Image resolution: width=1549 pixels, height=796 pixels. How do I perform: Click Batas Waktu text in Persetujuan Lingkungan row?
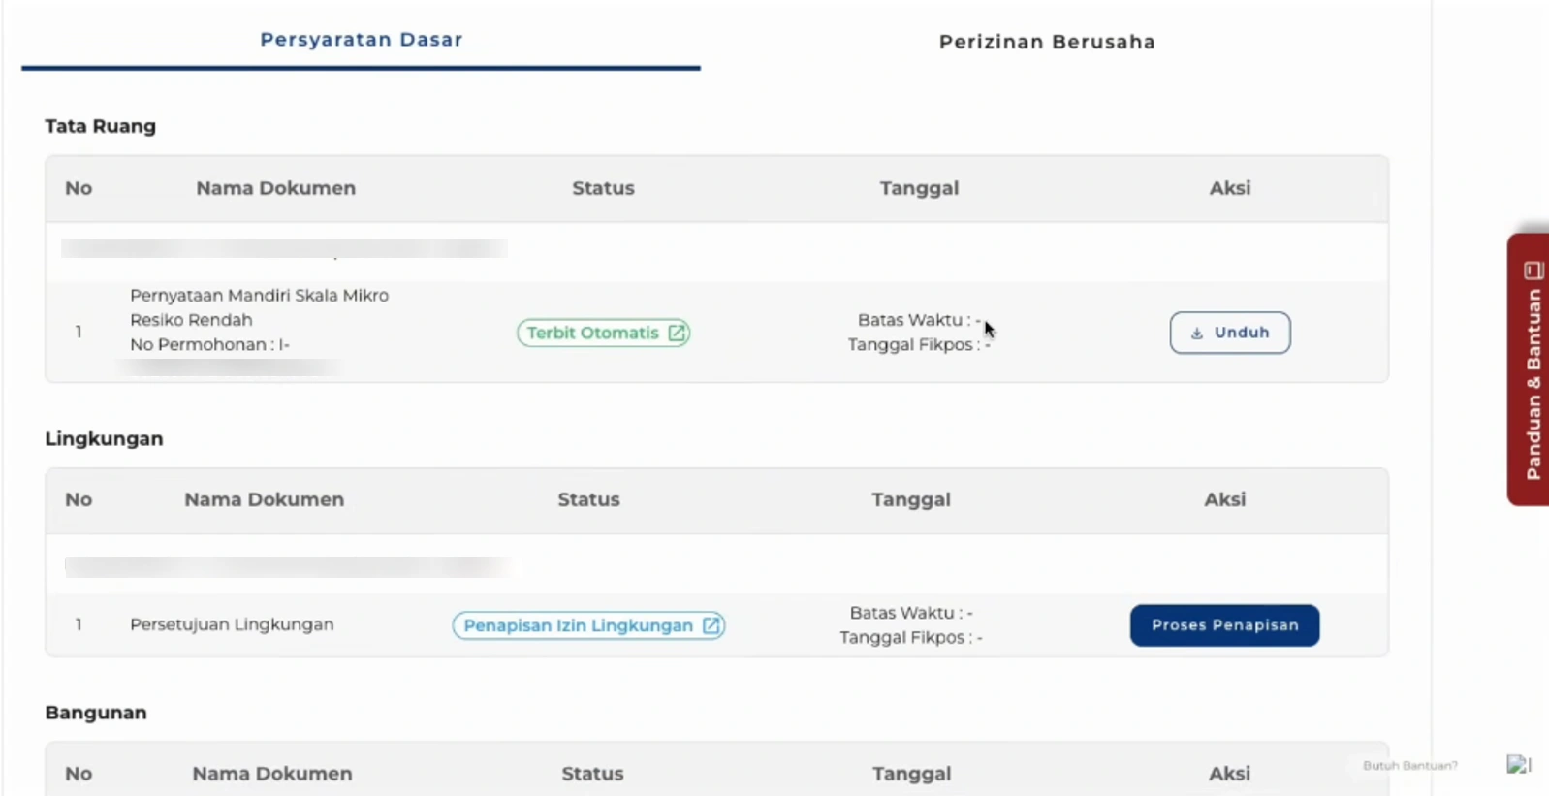pos(911,613)
